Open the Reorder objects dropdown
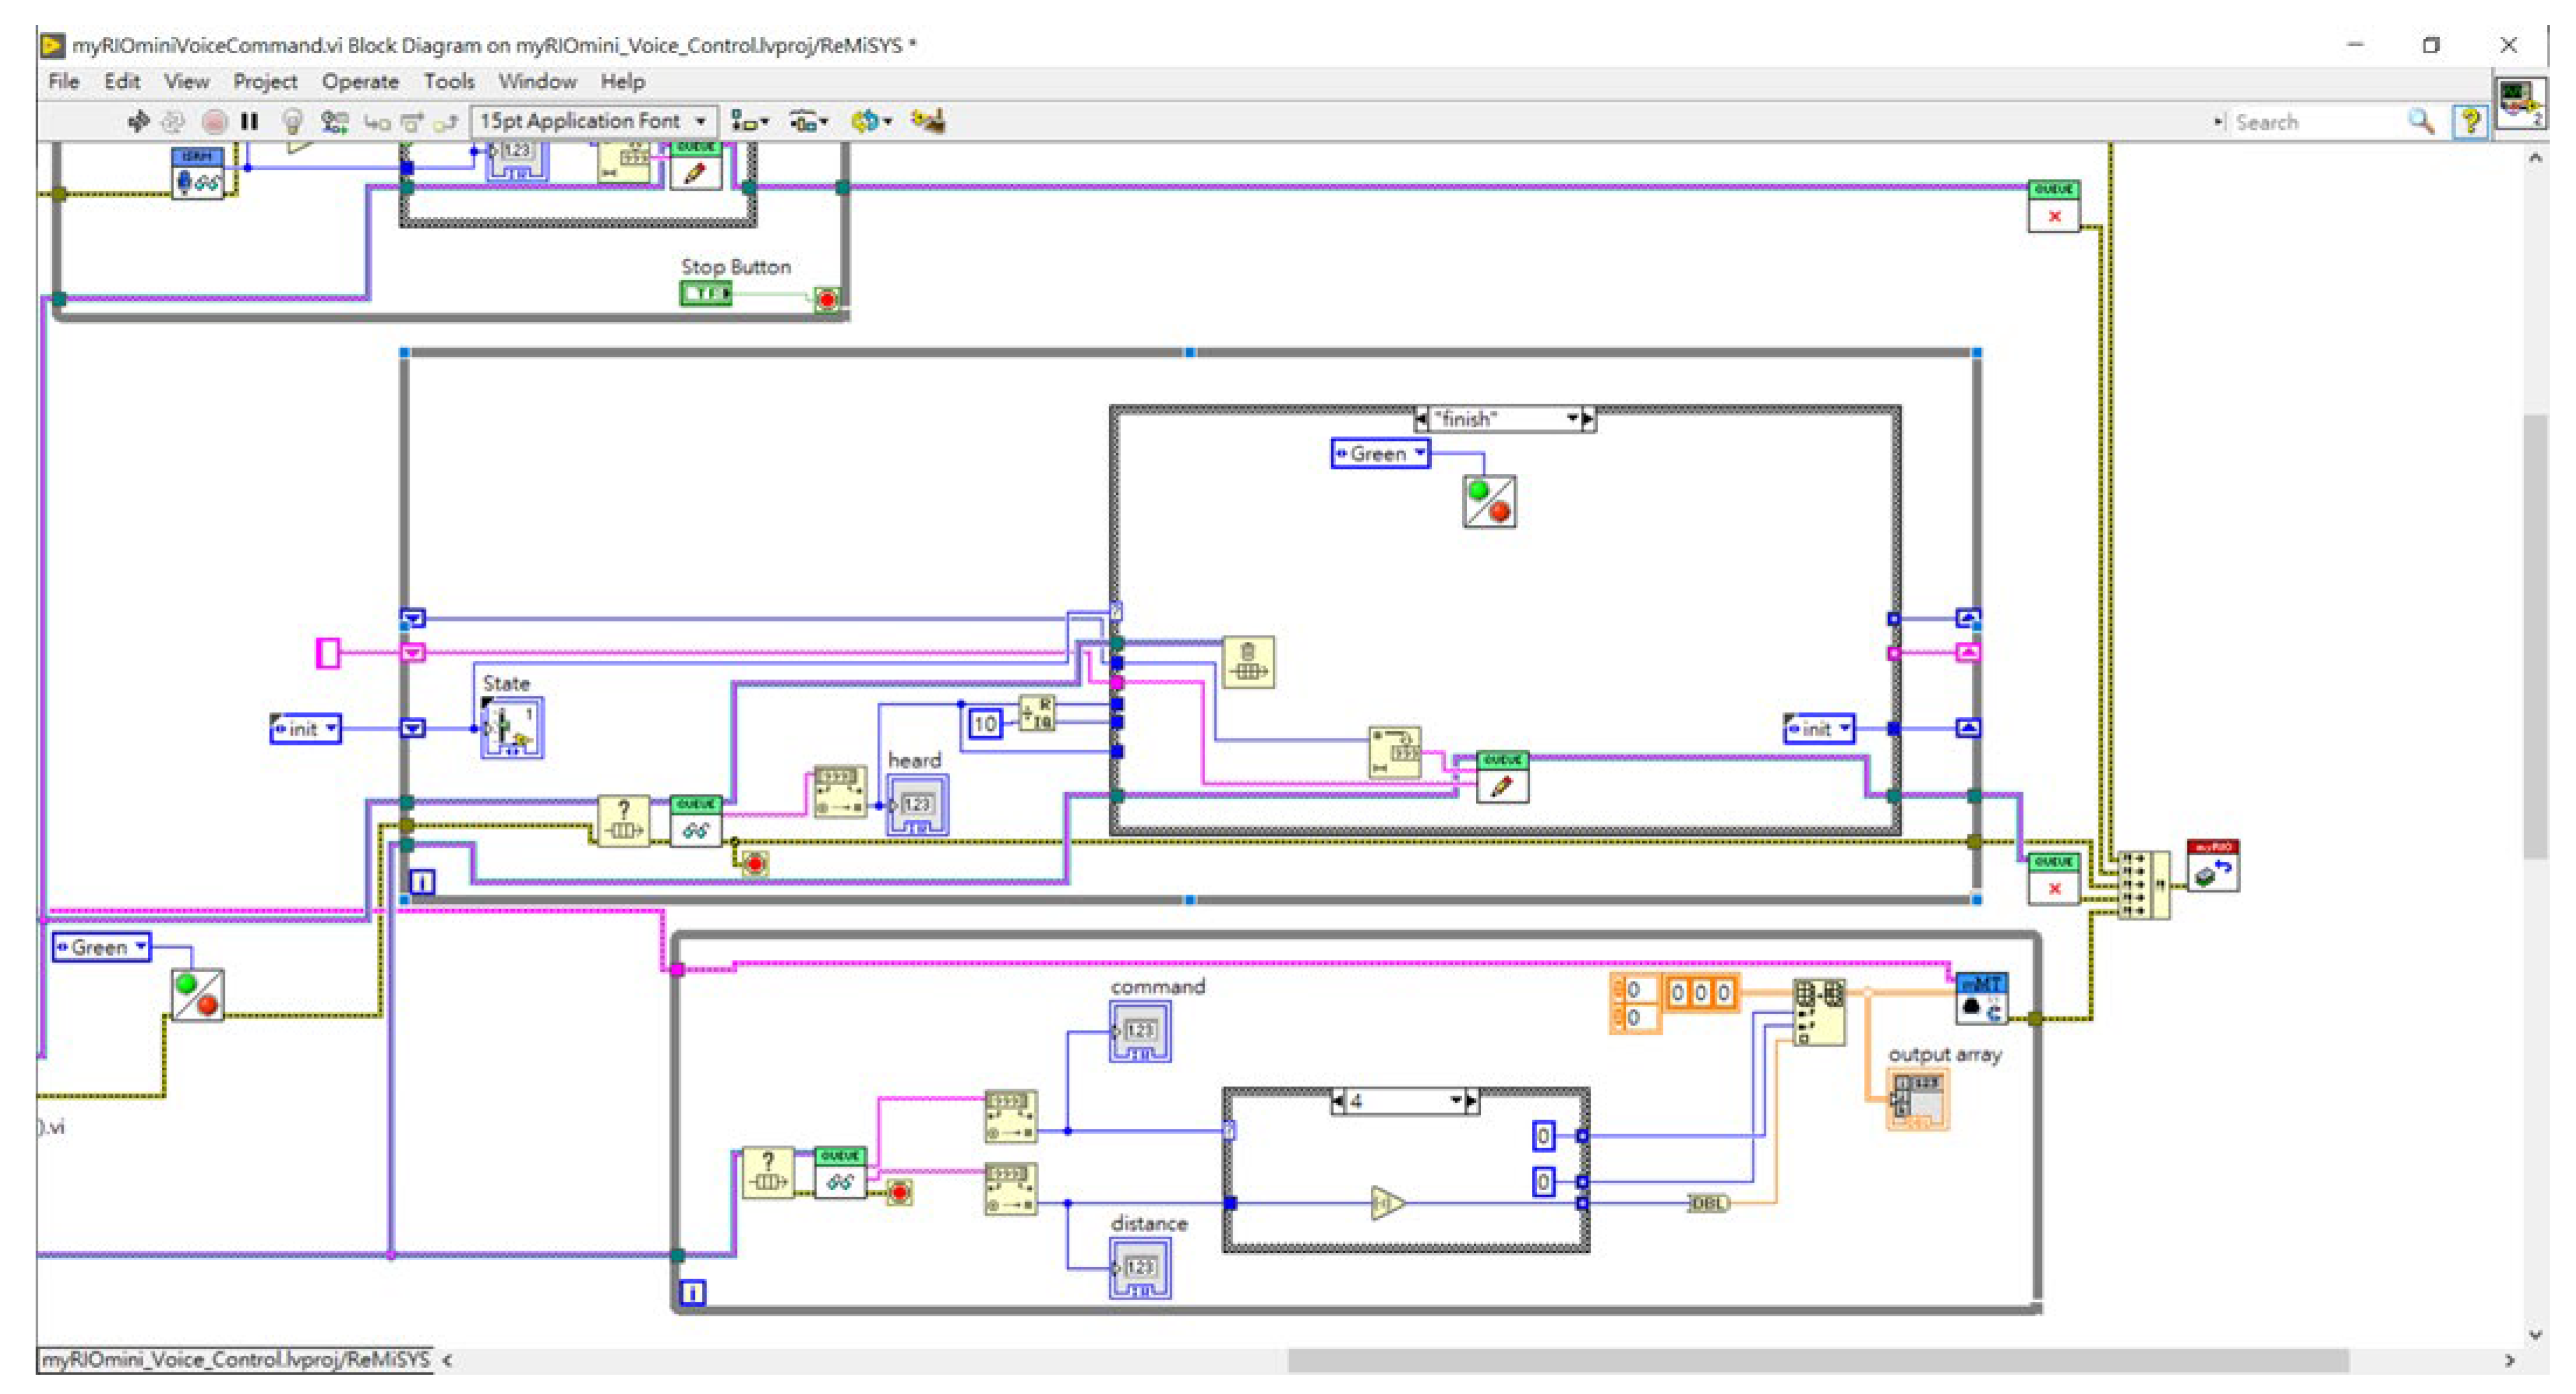The width and height of the screenshot is (2576, 1394). point(870,122)
